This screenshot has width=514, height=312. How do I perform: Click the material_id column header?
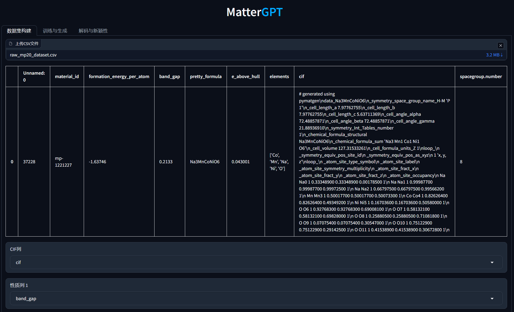[x=67, y=76]
